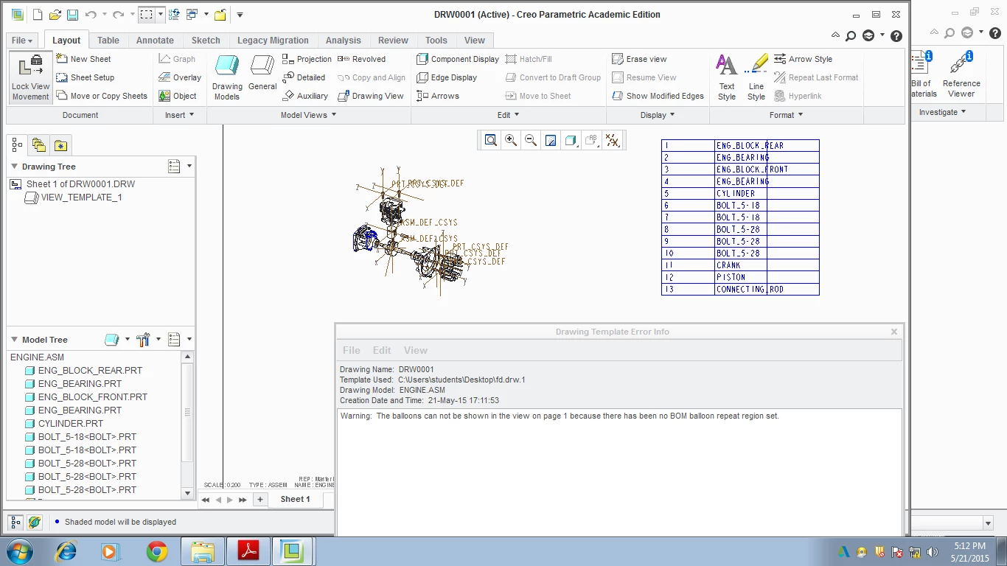This screenshot has height=566, width=1007.
Task: Undo the last action
Action: tap(91, 15)
